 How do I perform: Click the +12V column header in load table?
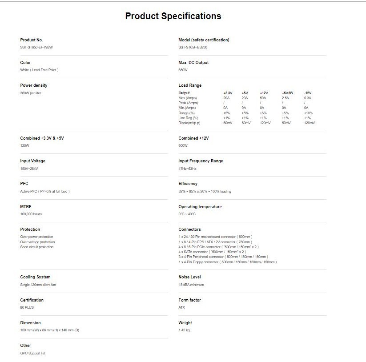coord(263,93)
